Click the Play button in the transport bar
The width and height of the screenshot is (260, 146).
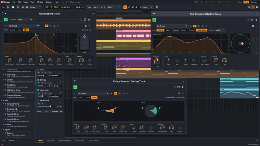(8, 7)
